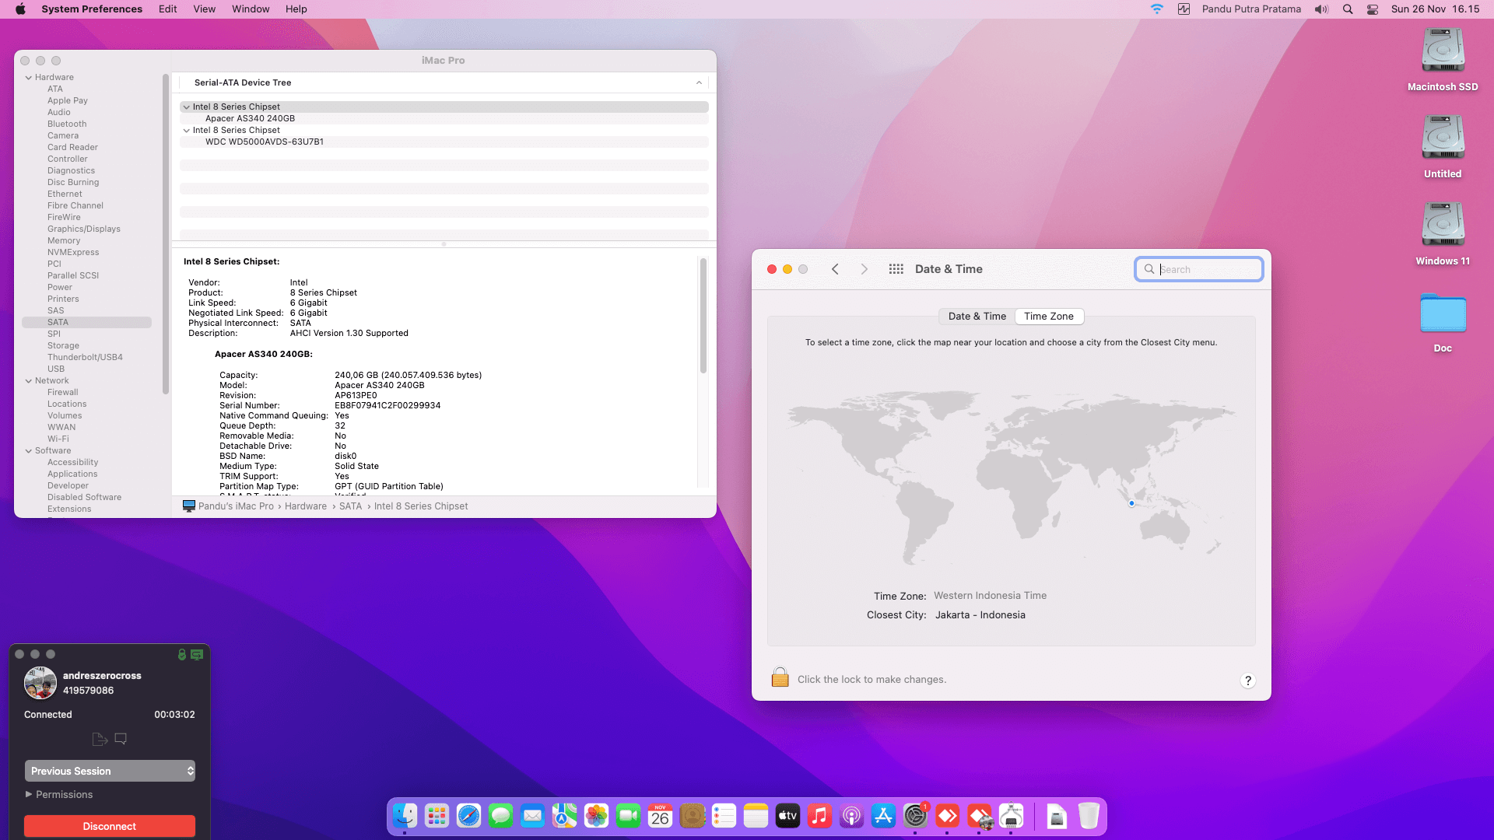1494x840 pixels.
Task: Expand the Permissions disclosure triangle
Action: coord(29,794)
